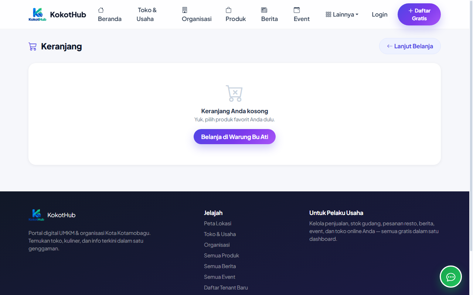The height and width of the screenshot is (295, 473).
Task: Open Toko & Usaha in the navbar
Action: coord(147,14)
